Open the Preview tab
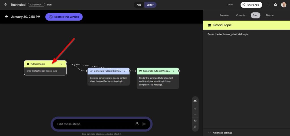The height and width of the screenshot is (136, 290). coord(224,15)
